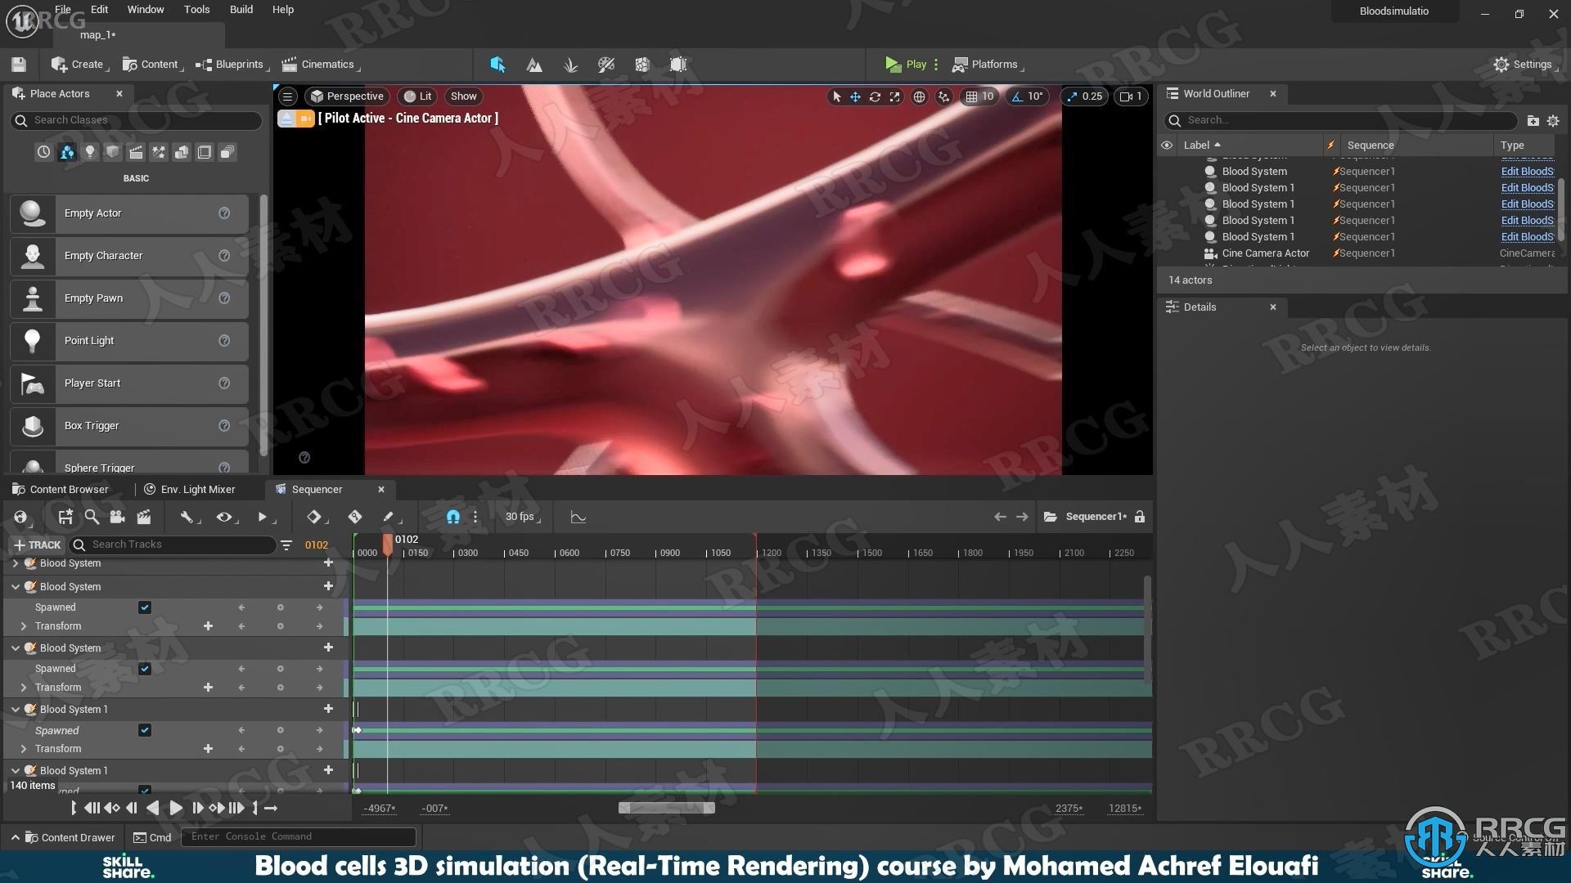Lock the Sequencer1 sequence padlock
1571x883 pixels.
(1140, 517)
